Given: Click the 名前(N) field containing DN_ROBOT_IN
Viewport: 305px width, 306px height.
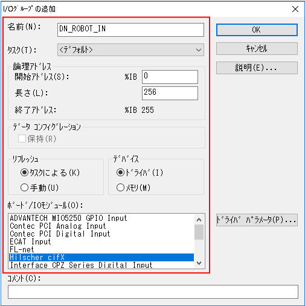Looking at the screenshot, I should coord(130,30).
